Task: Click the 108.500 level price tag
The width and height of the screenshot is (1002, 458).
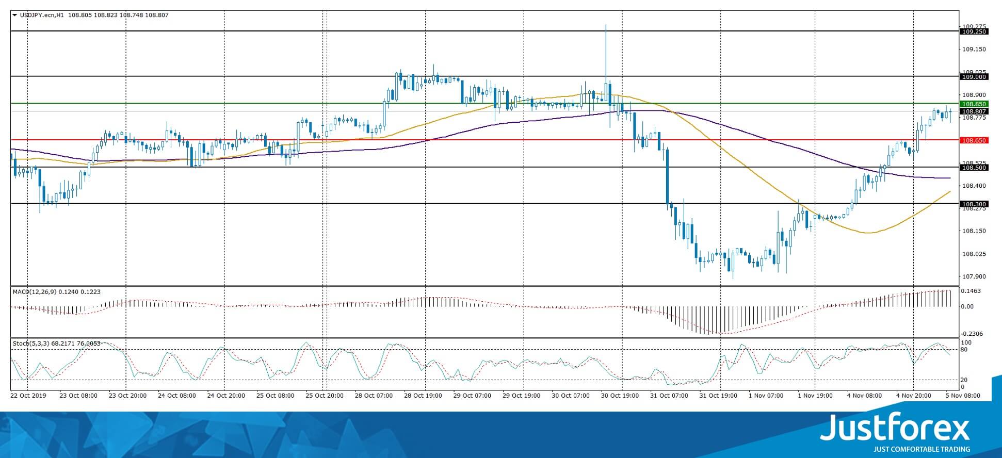Action: pyautogui.click(x=973, y=168)
